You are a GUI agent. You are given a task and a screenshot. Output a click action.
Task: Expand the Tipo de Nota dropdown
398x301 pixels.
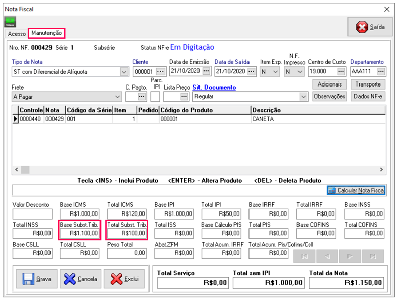[124, 72]
